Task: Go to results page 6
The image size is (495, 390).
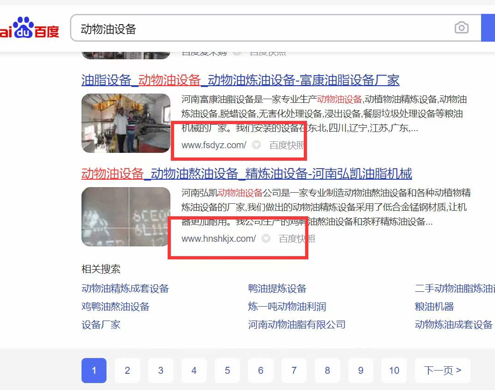Action: coord(261,371)
